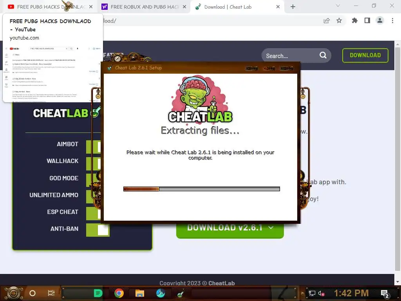This screenshot has height=301, width=401.
Task: Open the Chrome three-dot menu
Action: pos(392,21)
